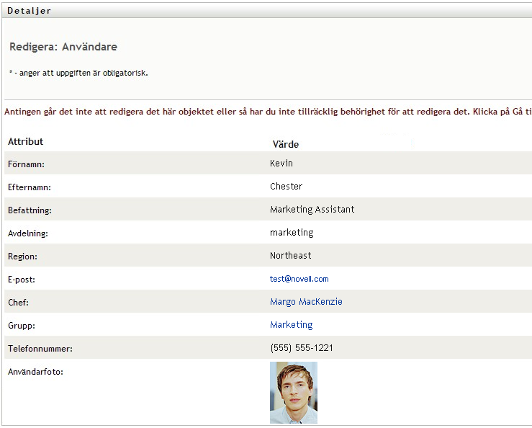
Task: Open Margo MacKenzie's manager profile link
Action: tap(306, 302)
